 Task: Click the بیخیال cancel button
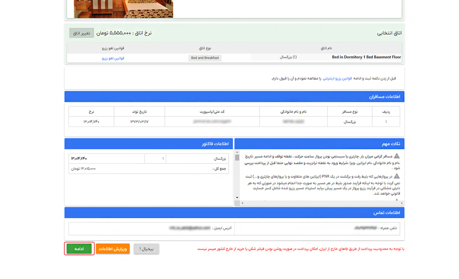(x=146, y=249)
